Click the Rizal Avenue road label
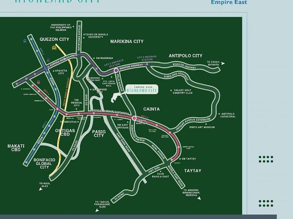Screen dimensions: 293x219 click(x=158, y=152)
